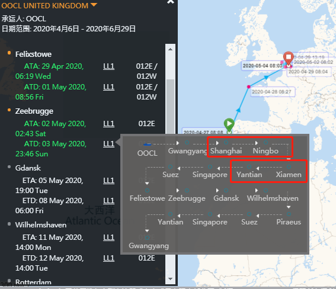The image size is (336, 289).
Task: Click the scrollbar up arrow
Action: point(170,50)
